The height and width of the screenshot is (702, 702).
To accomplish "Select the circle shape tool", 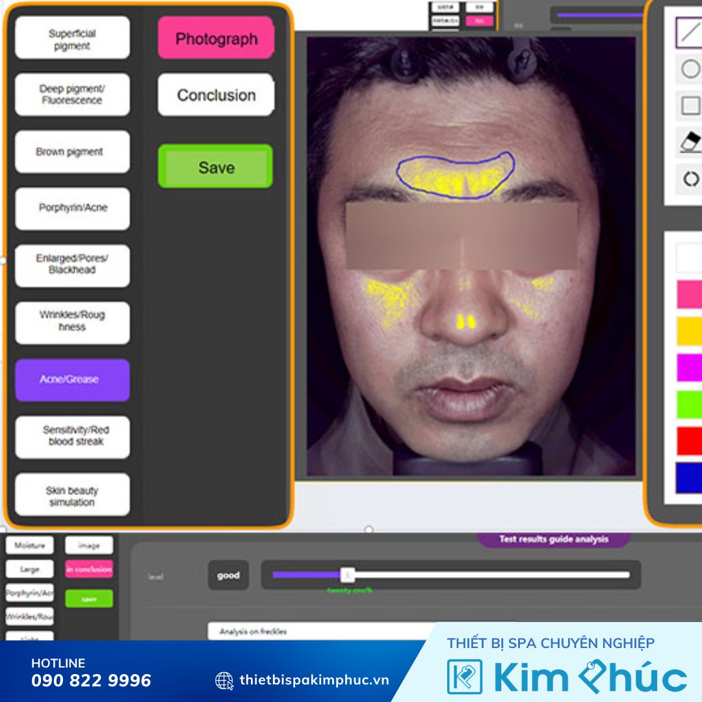I will point(690,69).
